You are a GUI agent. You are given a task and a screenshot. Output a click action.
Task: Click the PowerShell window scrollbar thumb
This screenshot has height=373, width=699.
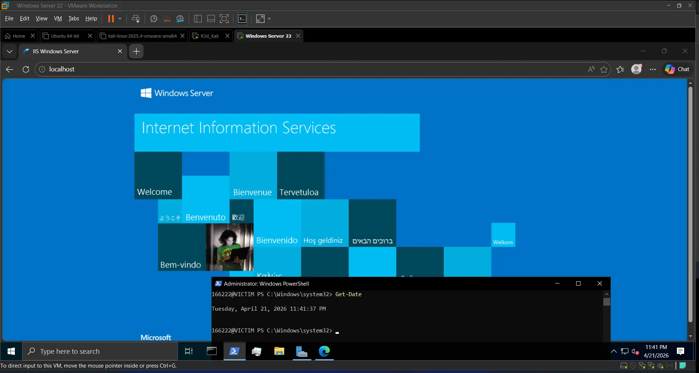[607, 302]
